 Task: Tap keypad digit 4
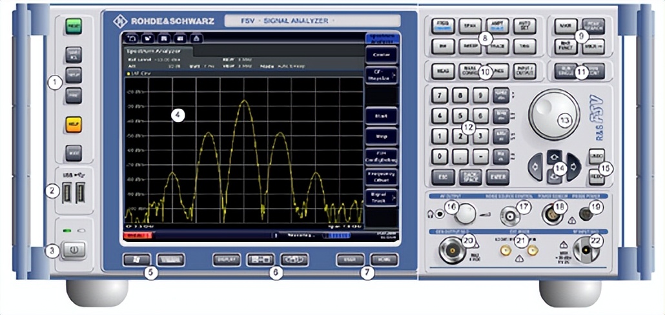click(x=440, y=116)
